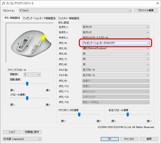Click the ELECOM copyright text
This screenshot has width=161, height=144.
click(x=126, y=127)
